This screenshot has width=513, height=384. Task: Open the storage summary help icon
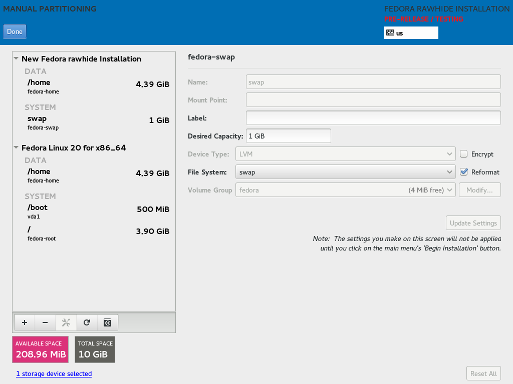point(107,322)
